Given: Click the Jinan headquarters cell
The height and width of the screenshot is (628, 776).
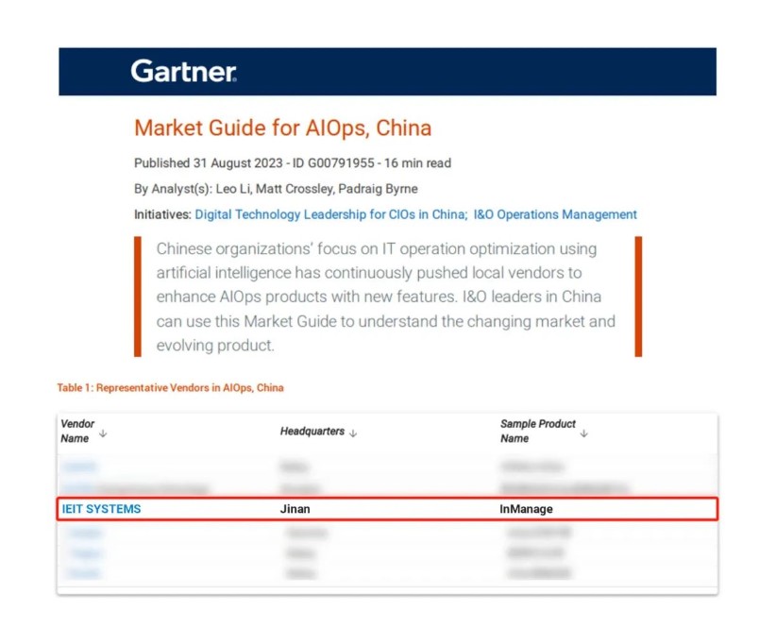Looking at the screenshot, I should (x=295, y=509).
